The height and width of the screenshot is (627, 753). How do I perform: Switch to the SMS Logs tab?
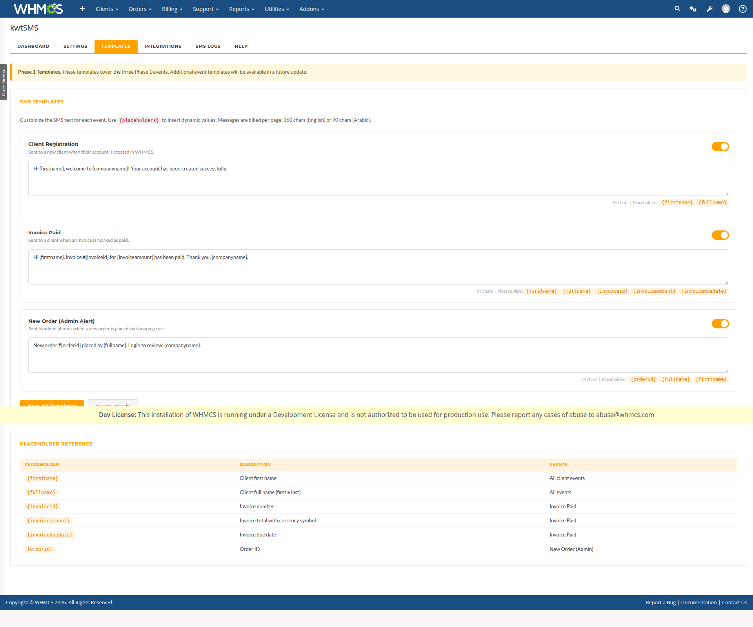pos(208,46)
